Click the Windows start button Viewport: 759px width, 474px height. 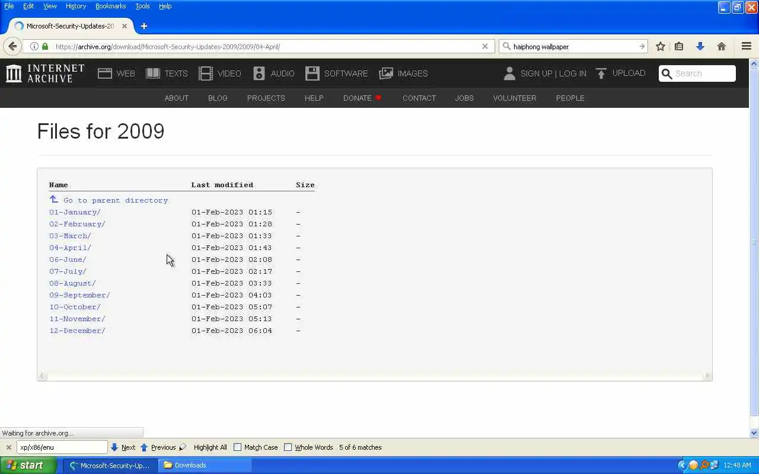point(28,465)
